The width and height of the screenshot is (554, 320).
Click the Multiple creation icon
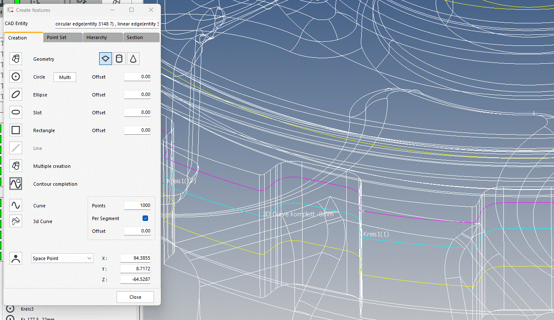coord(16,166)
